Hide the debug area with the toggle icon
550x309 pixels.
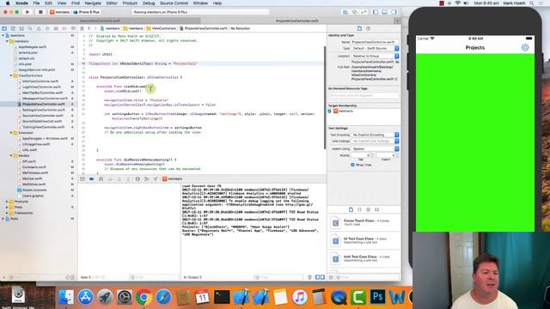[x=82, y=179]
